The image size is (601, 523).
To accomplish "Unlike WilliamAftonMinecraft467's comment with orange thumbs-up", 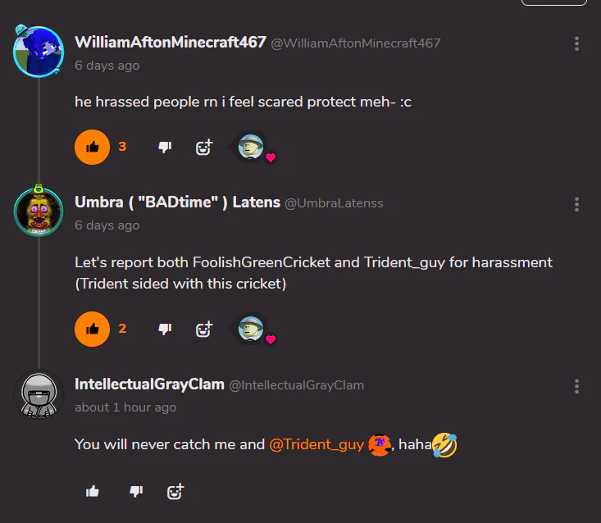I will click(92, 147).
